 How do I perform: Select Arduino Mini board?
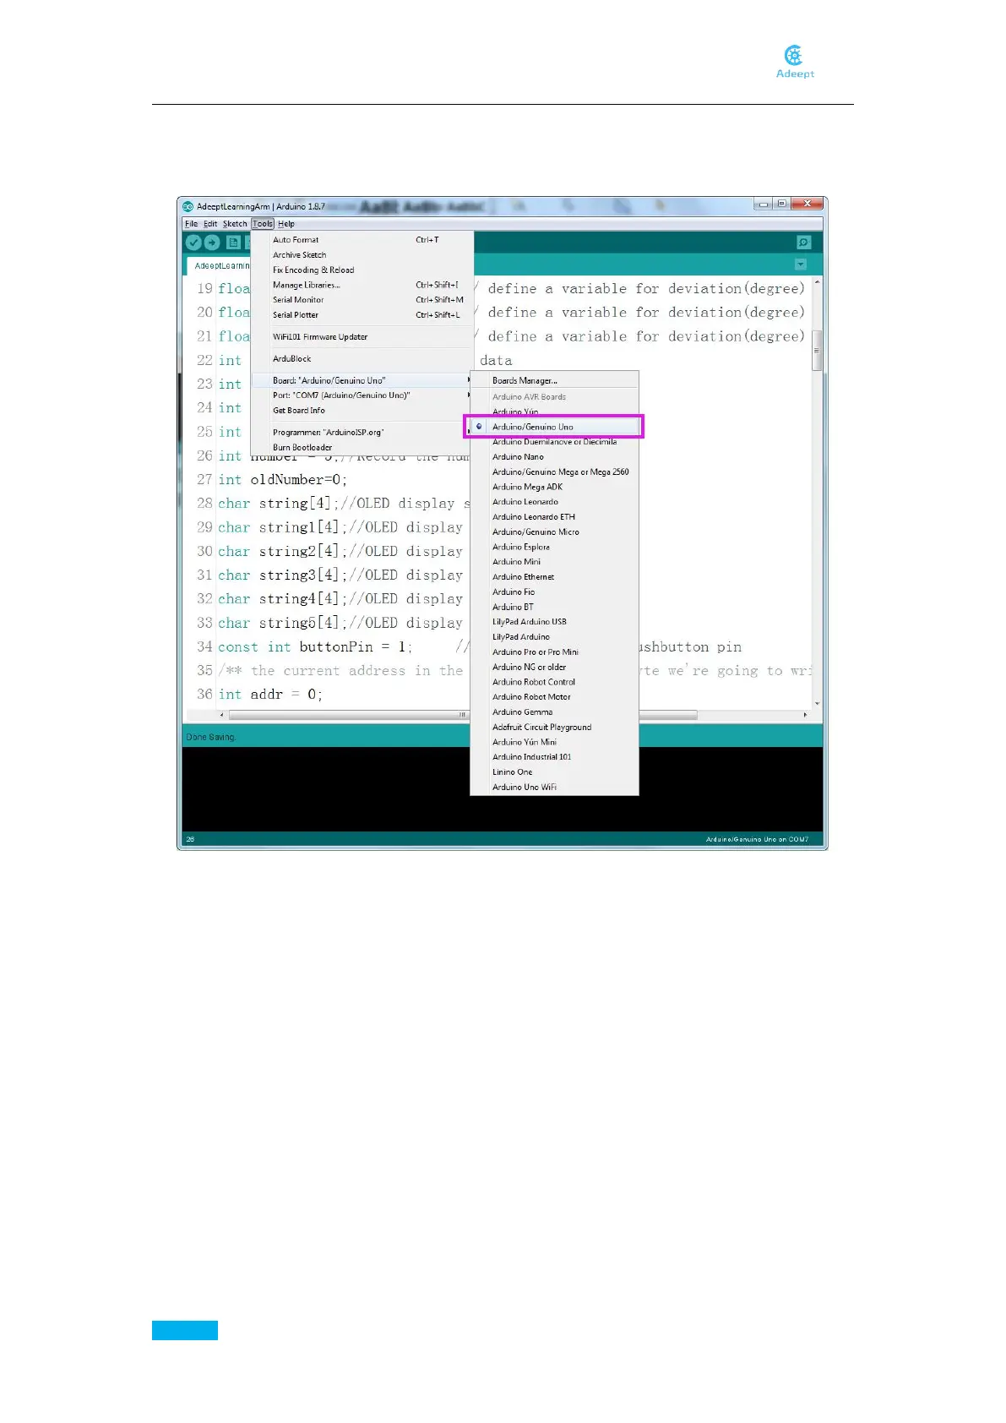coord(554,562)
